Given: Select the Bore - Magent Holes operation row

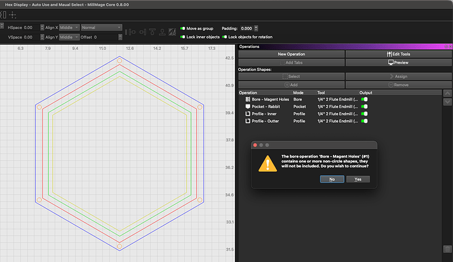Looking at the screenshot, I should coord(340,99).
